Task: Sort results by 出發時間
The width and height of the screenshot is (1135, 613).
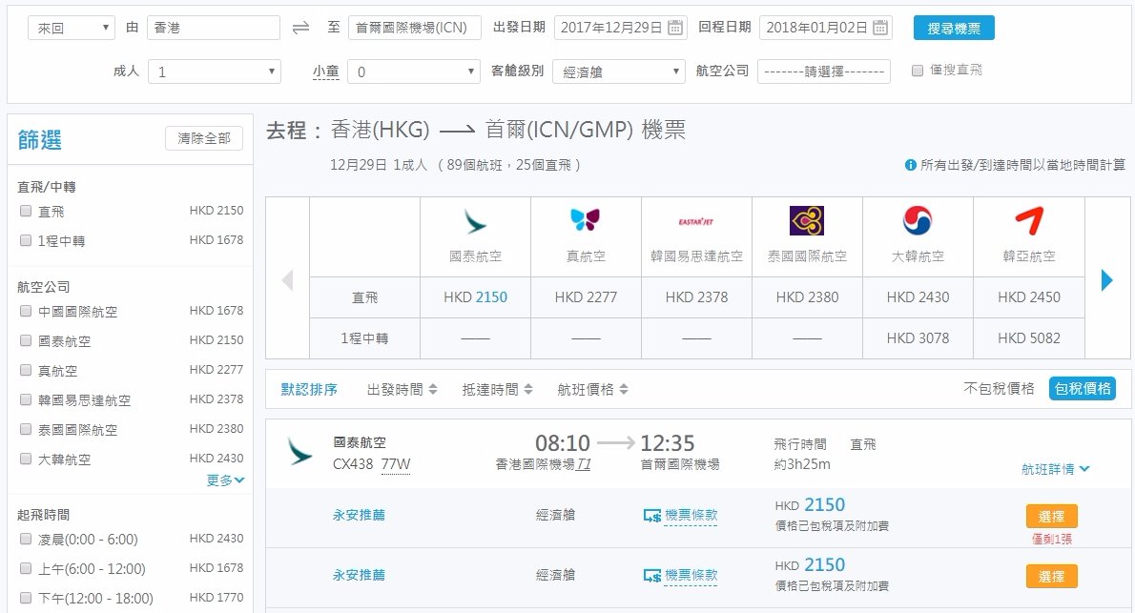Action: tap(402, 389)
